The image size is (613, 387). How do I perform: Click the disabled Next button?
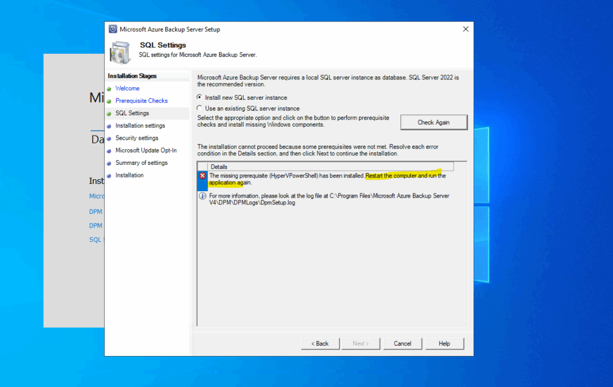(x=361, y=343)
